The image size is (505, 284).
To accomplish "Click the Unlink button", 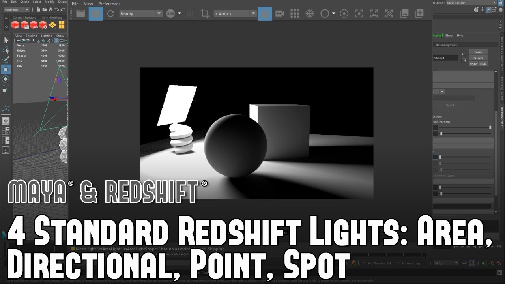I will point(450,105).
